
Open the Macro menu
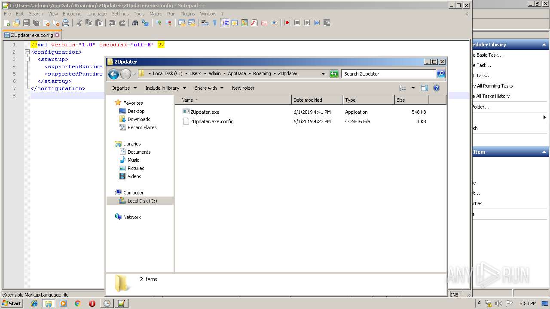[x=156, y=14]
